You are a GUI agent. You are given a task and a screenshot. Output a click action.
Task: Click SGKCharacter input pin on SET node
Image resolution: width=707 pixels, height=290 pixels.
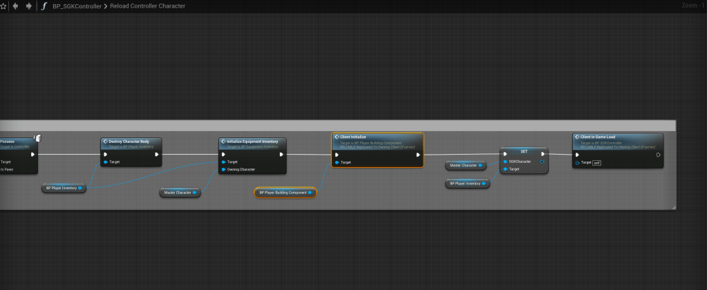(505, 162)
